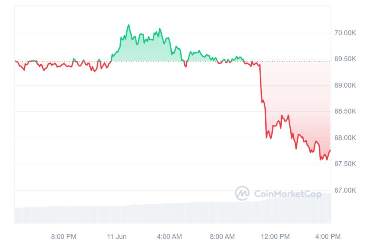Select the 69.50K price axis label
Image resolution: width=371 pixels, height=247 pixels.
[344, 59]
